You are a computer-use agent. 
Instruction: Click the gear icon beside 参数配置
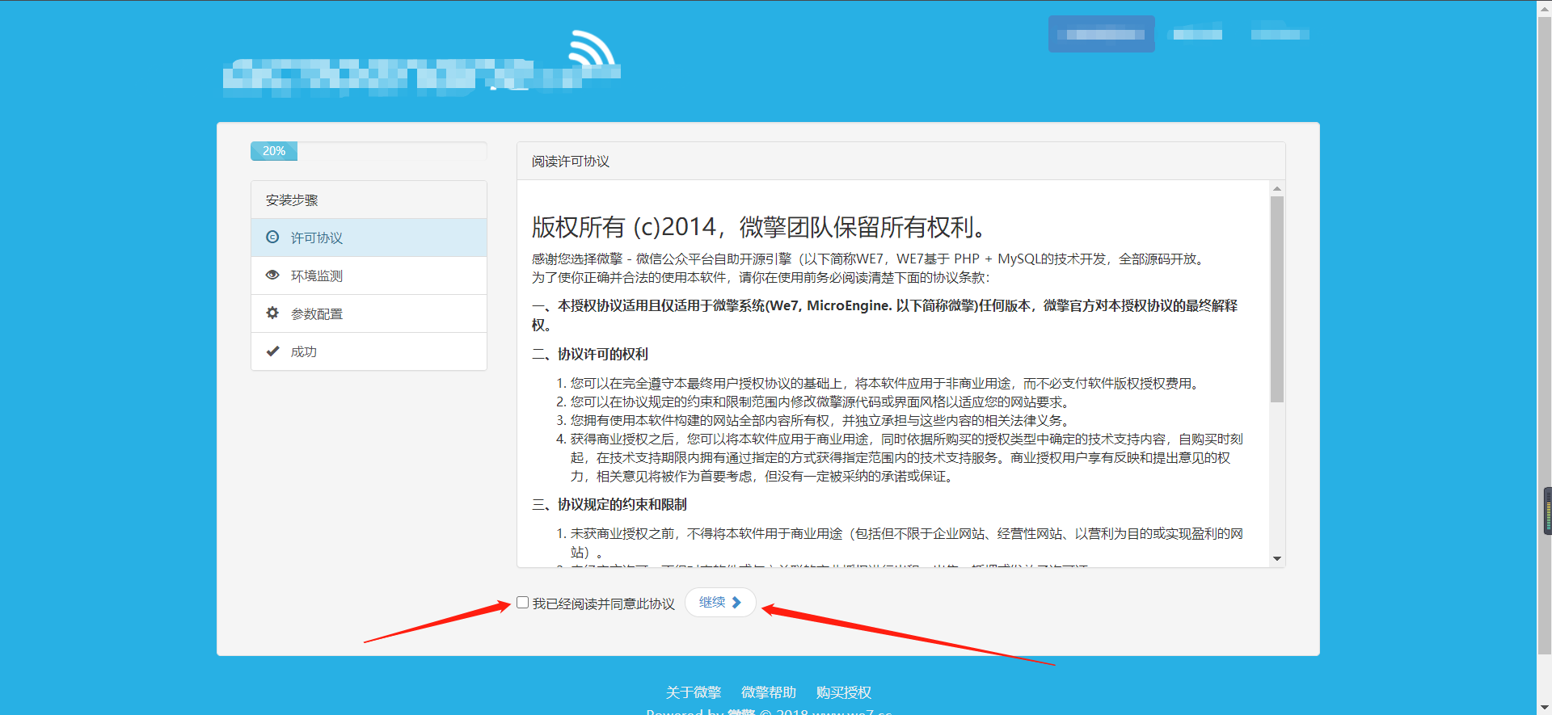[x=272, y=313]
